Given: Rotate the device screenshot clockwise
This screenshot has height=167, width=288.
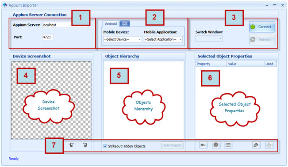Looking at the screenshot, I should pyautogui.click(x=85, y=145).
